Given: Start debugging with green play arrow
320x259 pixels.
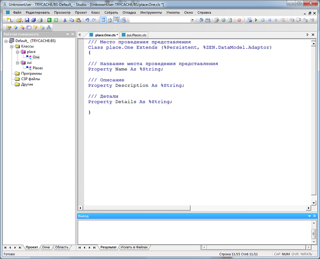Looking at the screenshot, I should coord(256,20).
